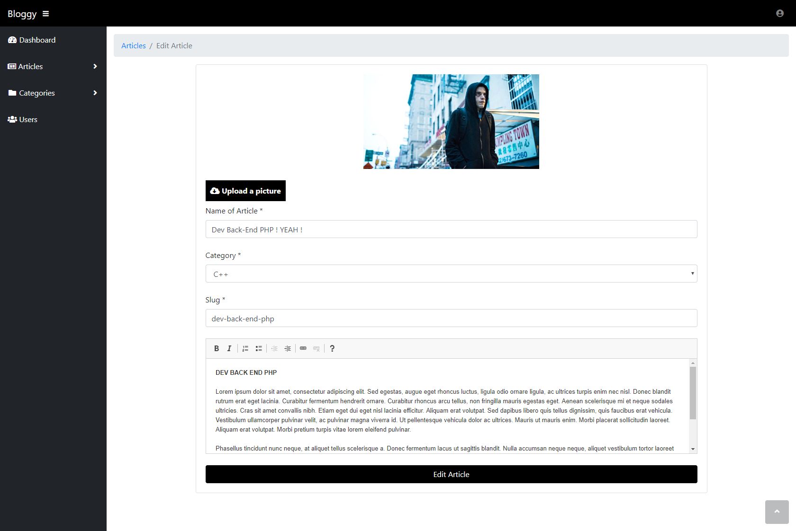The image size is (796, 531).
Task: Click the article header image thumbnail
Action: pyautogui.click(x=451, y=122)
